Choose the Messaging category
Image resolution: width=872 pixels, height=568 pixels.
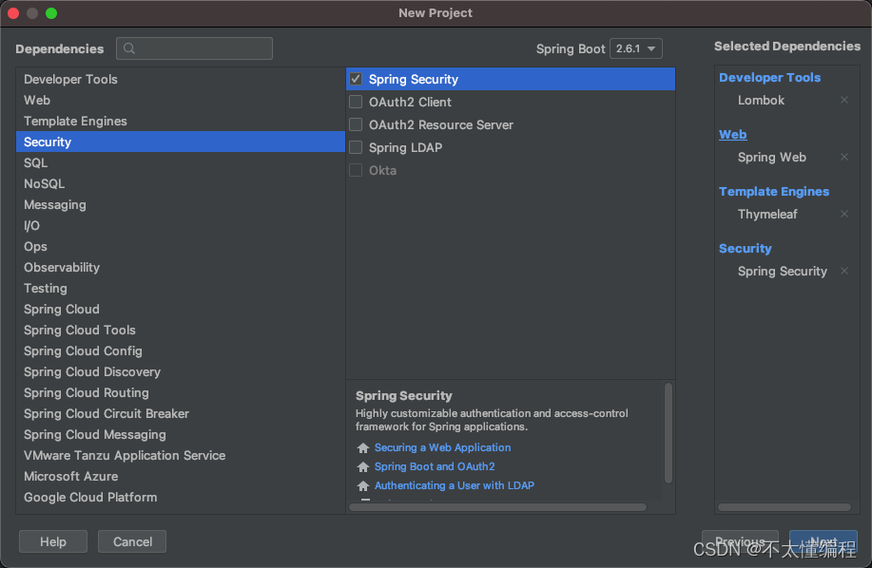coord(181,205)
